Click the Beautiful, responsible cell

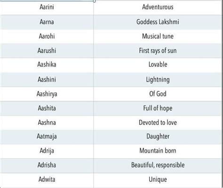(x=158, y=165)
